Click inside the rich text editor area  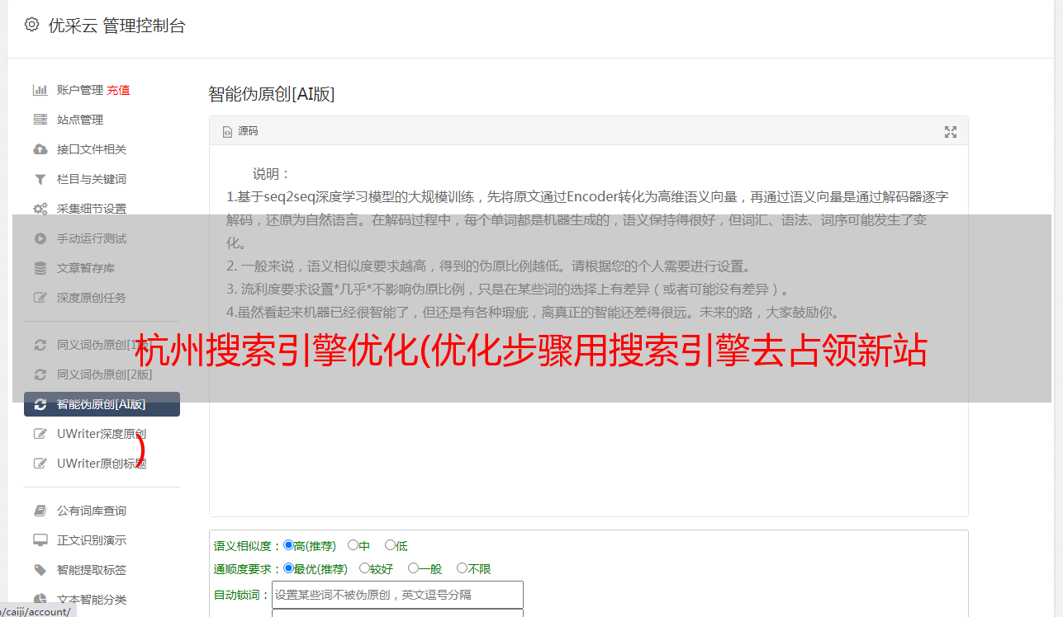[588, 331]
